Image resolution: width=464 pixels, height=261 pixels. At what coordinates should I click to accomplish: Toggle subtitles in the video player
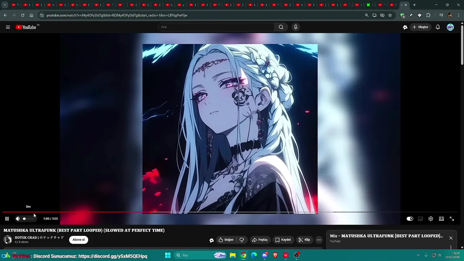click(x=420, y=219)
